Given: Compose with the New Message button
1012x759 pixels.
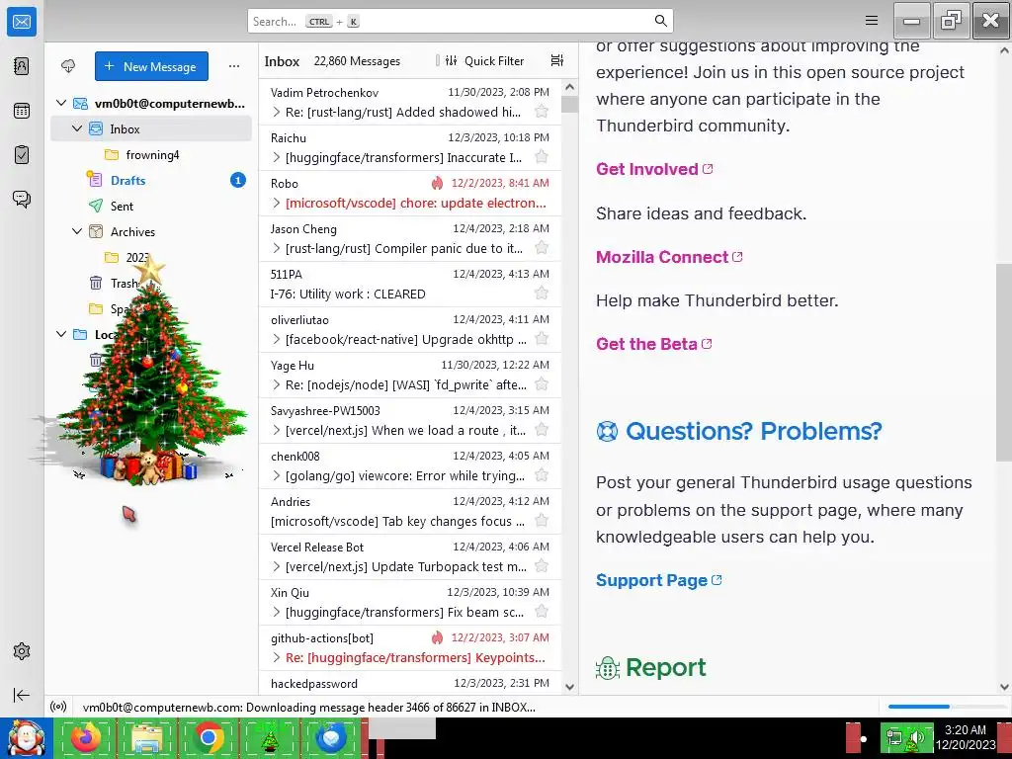Looking at the screenshot, I should pyautogui.click(x=151, y=66).
